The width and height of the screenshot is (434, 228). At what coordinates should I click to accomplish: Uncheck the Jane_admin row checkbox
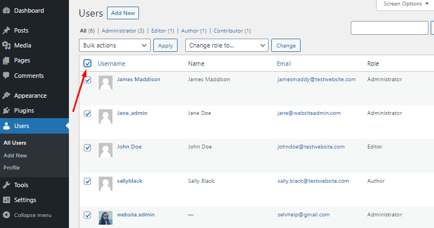click(x=88, y=114)
